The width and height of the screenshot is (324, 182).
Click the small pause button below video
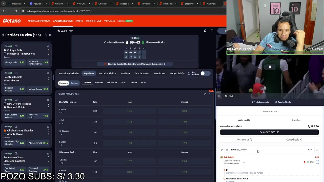(x=219, y=96)
